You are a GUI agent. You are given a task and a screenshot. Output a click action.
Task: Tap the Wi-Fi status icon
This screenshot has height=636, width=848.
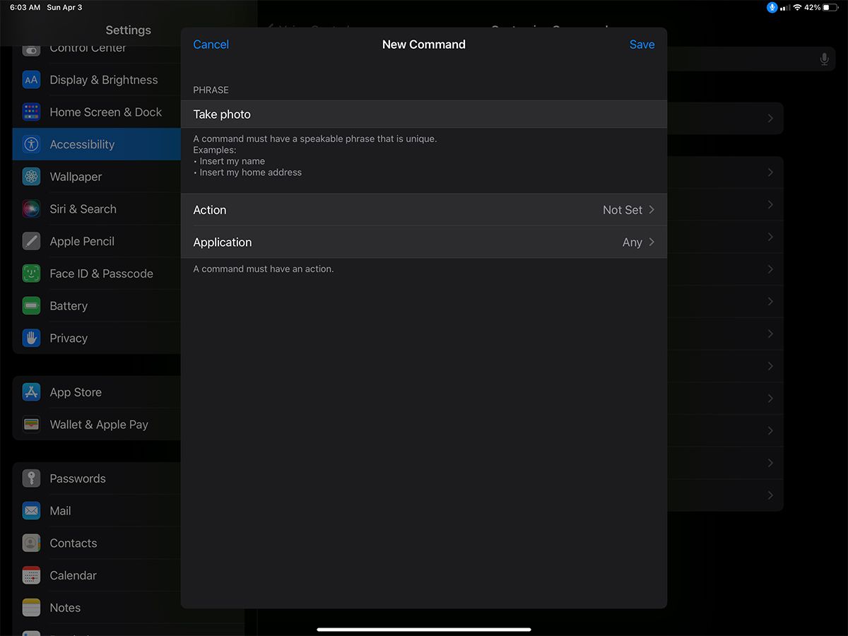(x=798, y=7)
